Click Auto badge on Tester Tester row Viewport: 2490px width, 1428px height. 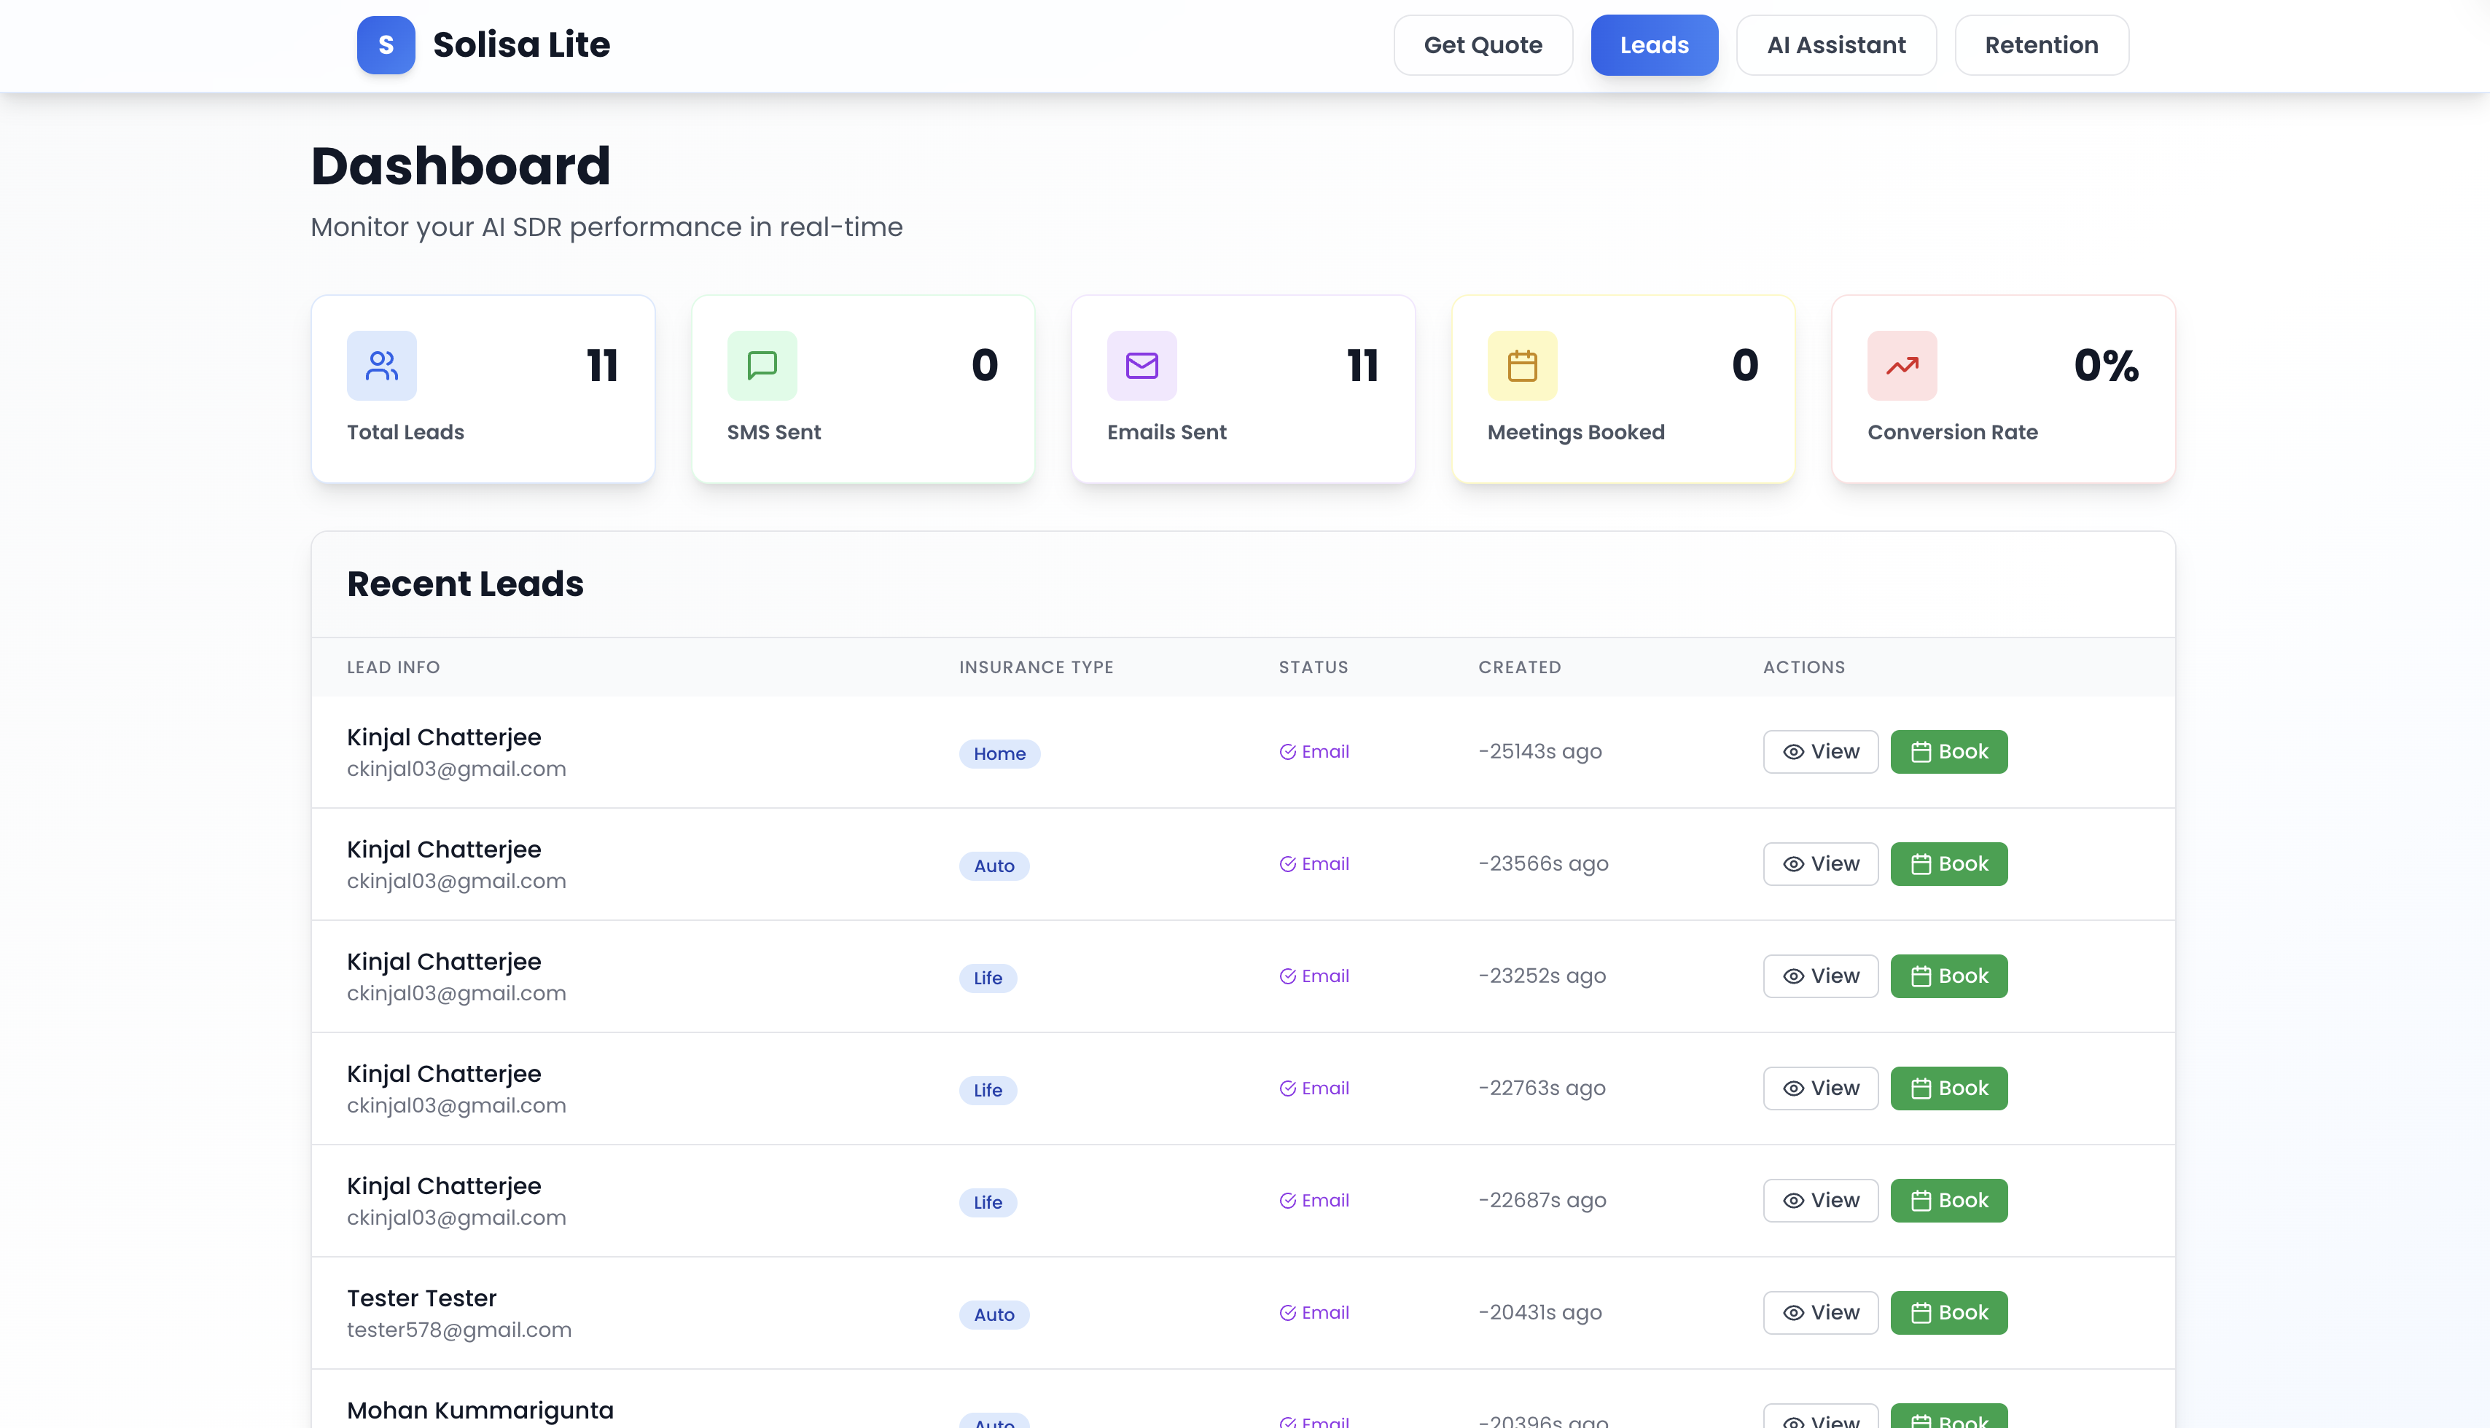pos(994,1315)
